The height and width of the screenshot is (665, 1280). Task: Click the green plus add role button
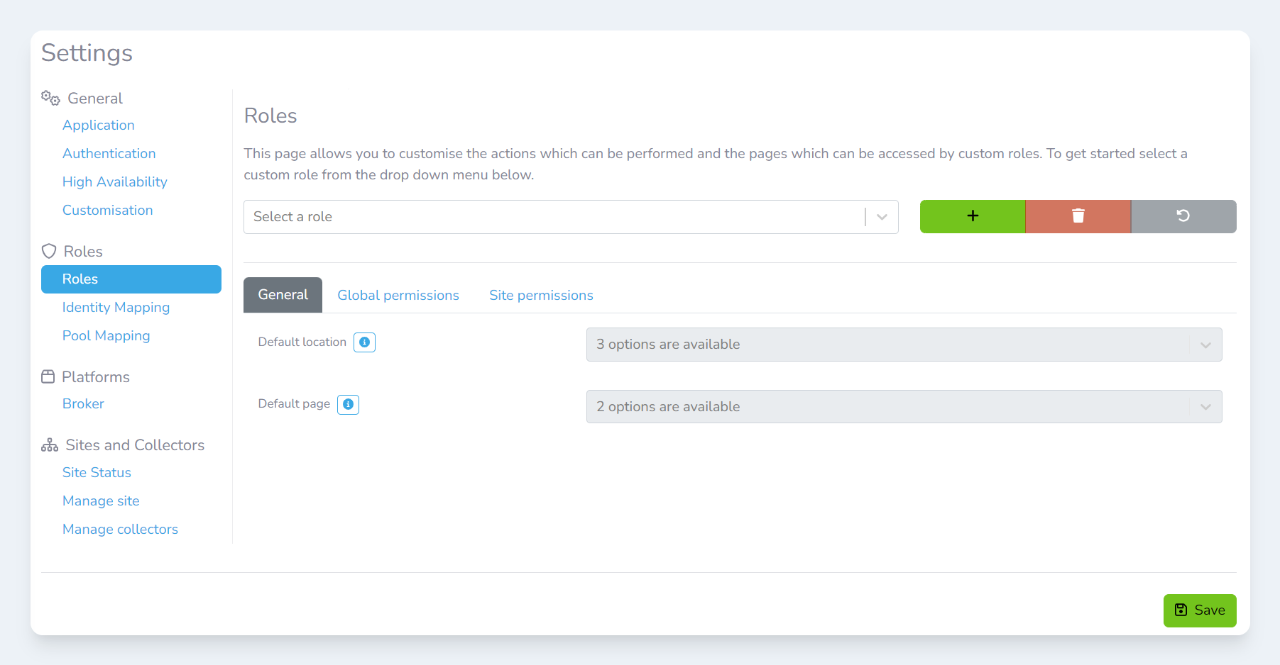[x=972, y=216]
